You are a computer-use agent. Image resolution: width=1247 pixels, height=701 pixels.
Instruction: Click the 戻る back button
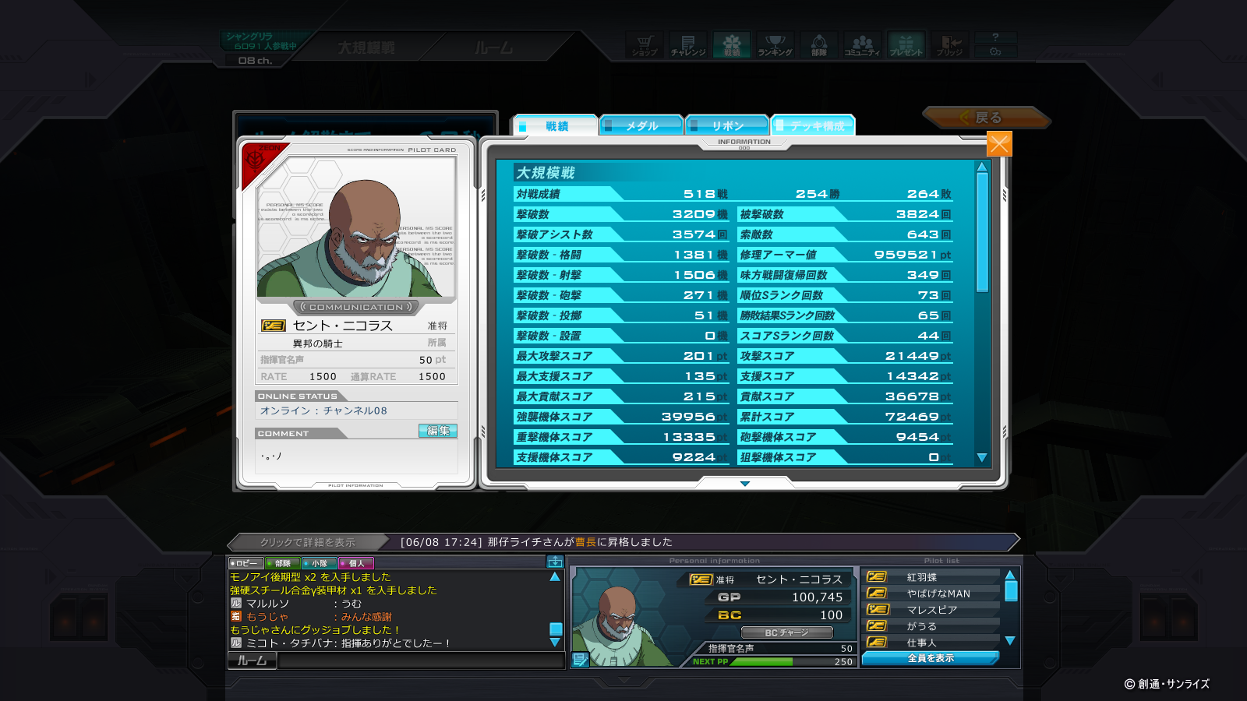pyautogui.click(x=986, y=118)
